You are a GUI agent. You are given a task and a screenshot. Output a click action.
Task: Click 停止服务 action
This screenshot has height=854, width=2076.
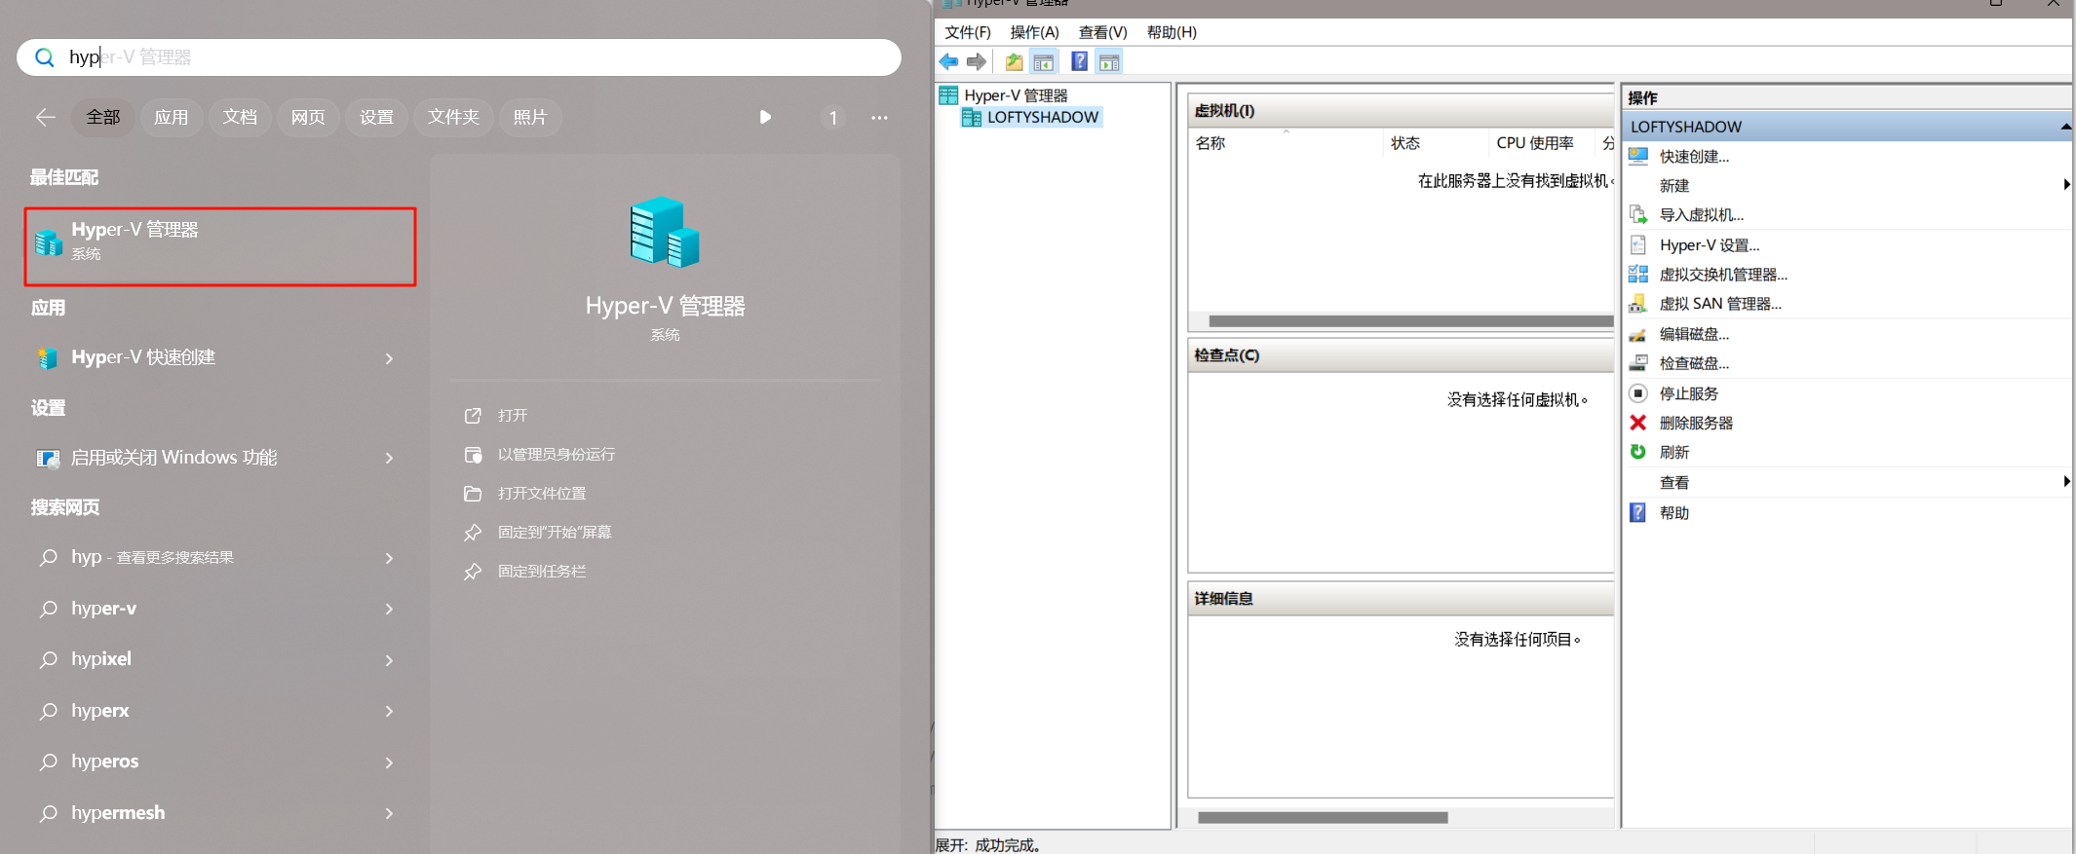pos(1688,393)
